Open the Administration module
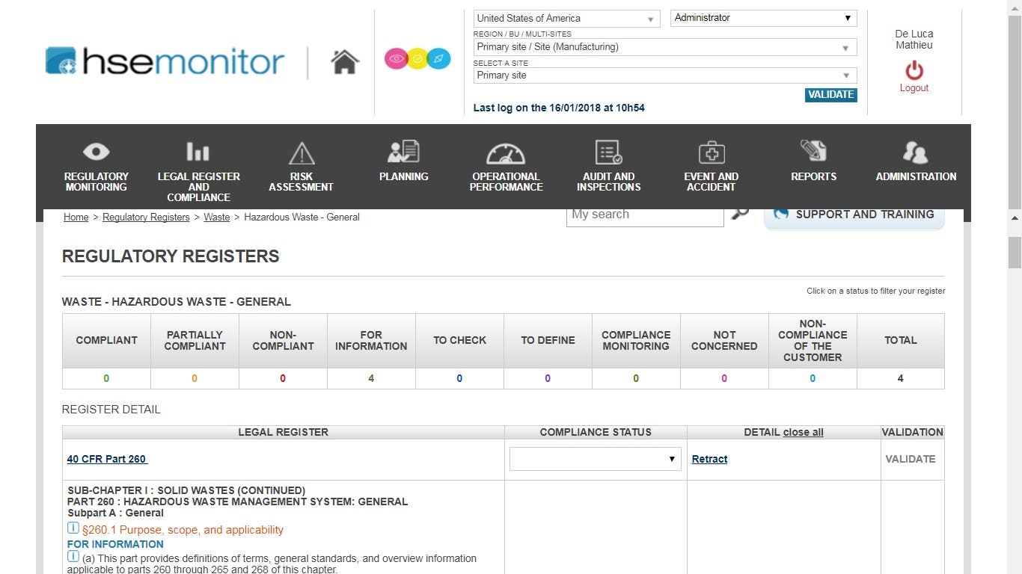 pyautogui.click(x=916, y=161)
